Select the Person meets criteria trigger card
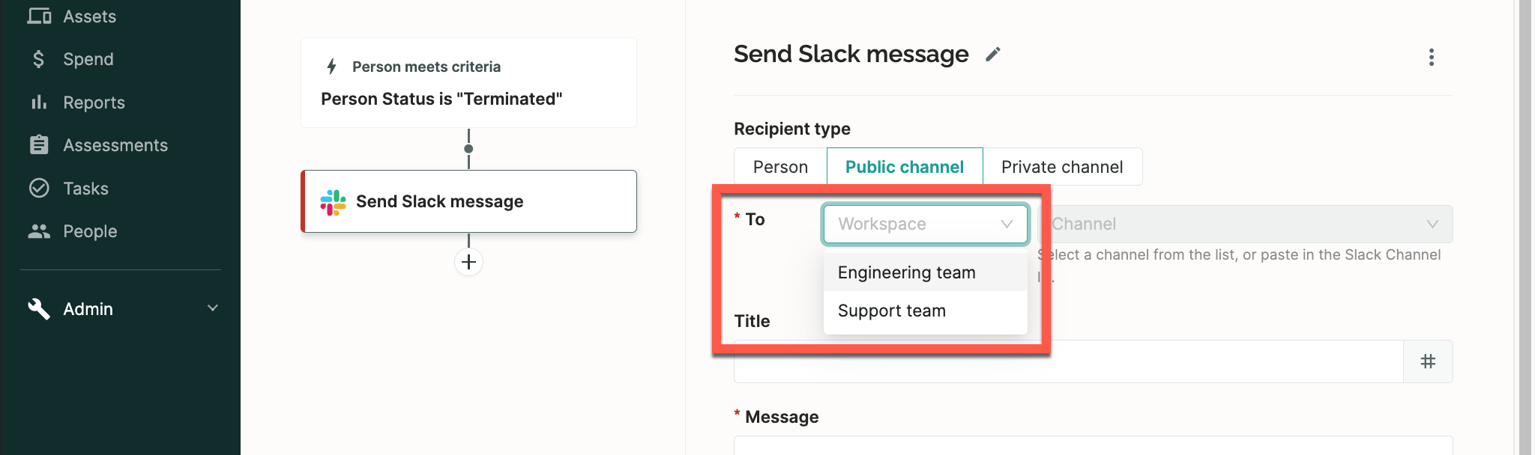 point(468,82)
